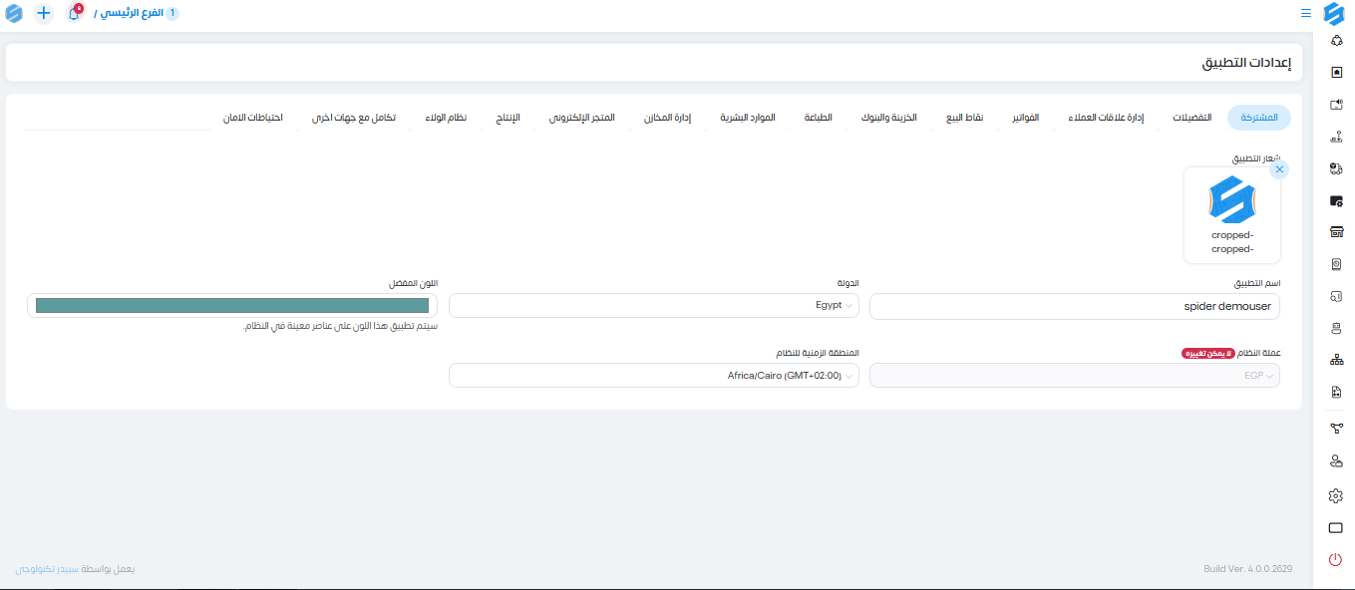Remove the app logo with the X icon
The height and width of the screenshot is (590, 1355).
(1279, 169)
